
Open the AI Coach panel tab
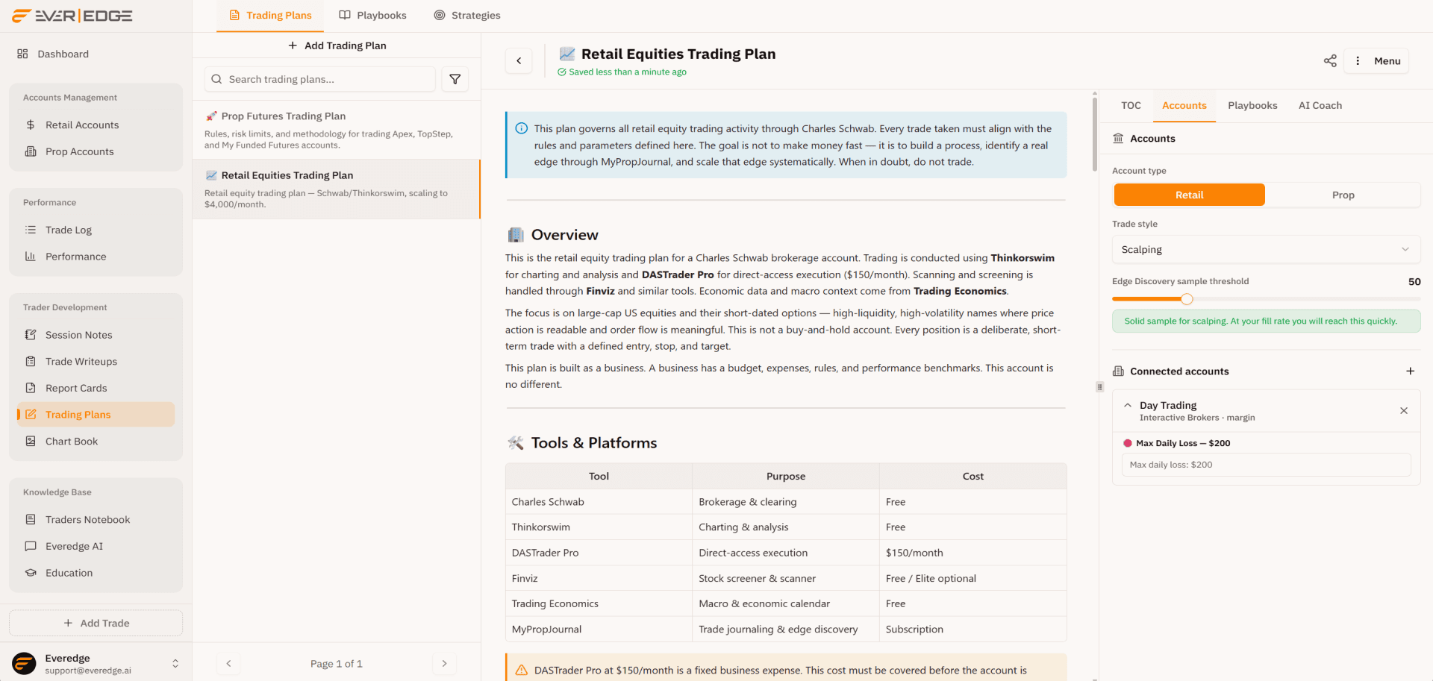click(1320, 106)
